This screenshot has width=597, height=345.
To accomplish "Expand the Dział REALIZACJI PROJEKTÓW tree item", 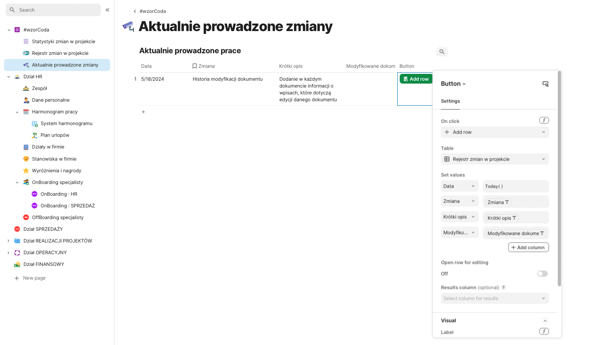I will tap(8, 241).
